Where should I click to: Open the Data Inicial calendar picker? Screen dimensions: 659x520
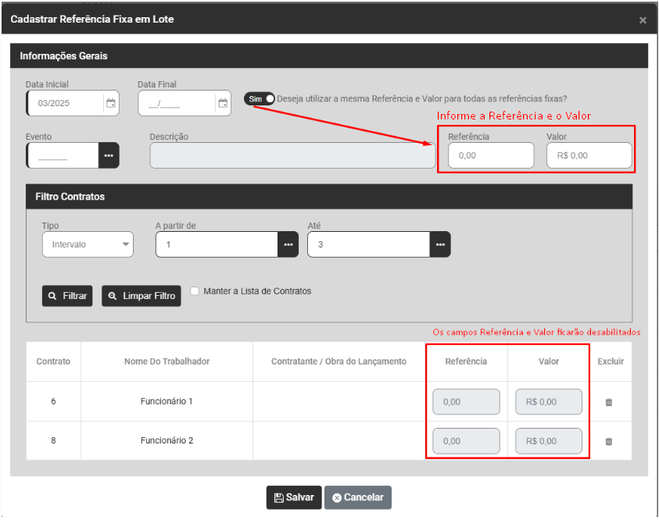click(111, 103)
